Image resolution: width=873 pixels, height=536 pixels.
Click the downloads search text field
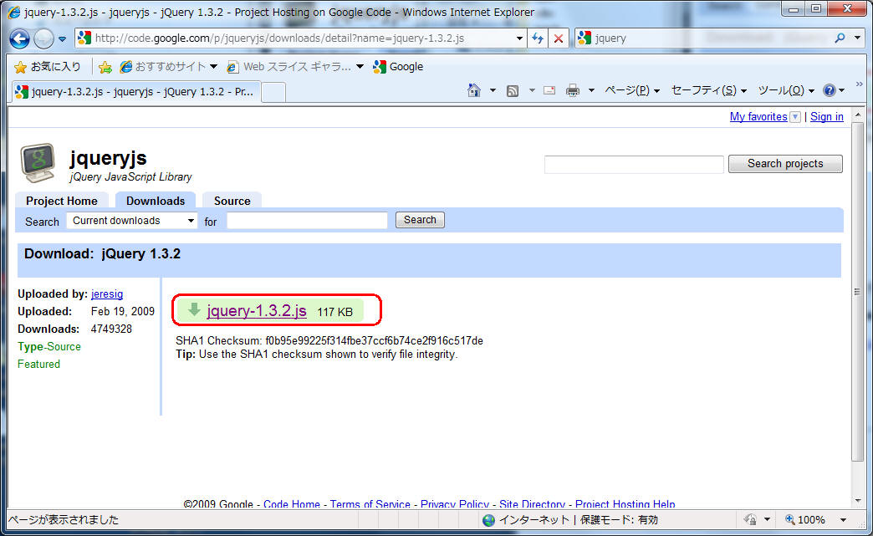click(307, 221)
